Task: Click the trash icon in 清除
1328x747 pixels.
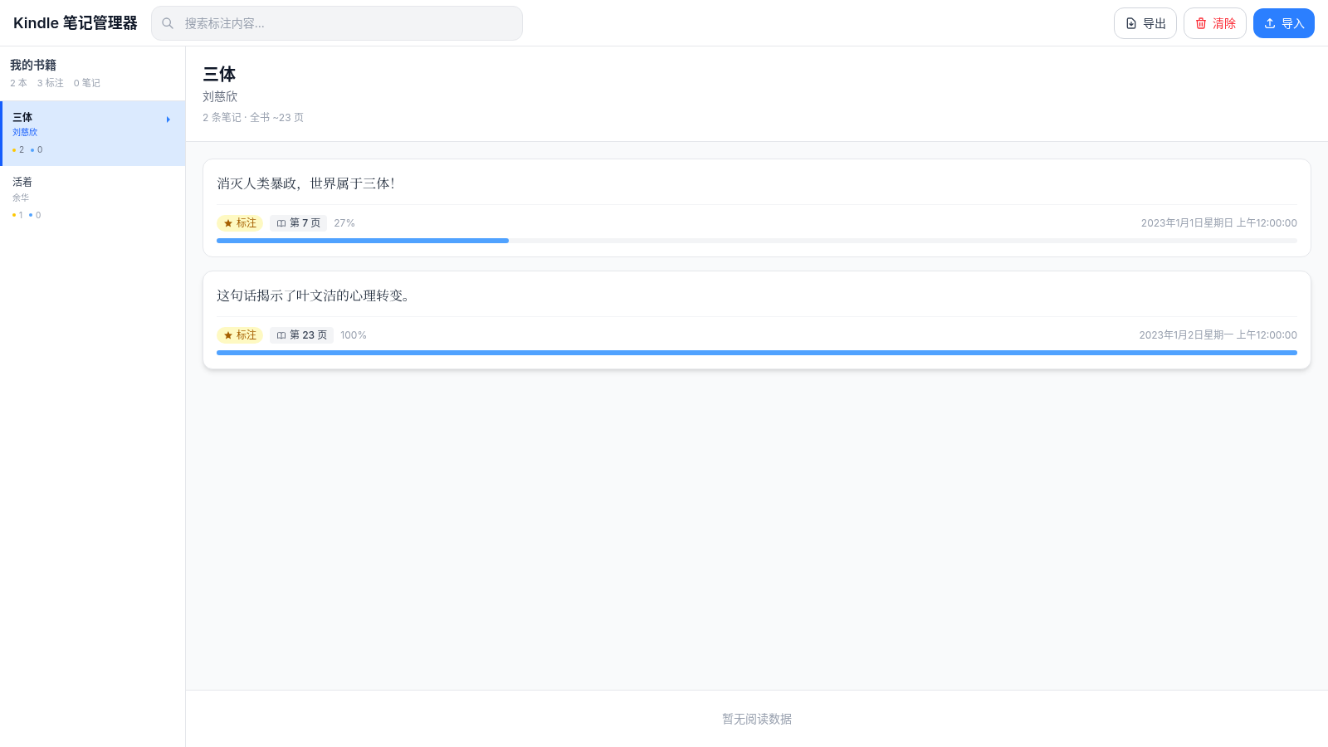Action: 1201,23
